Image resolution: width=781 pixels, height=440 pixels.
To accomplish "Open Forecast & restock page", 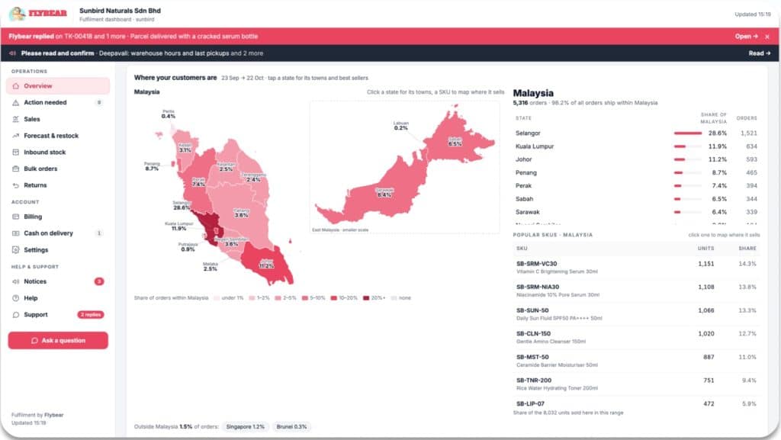I will point(58,136).
